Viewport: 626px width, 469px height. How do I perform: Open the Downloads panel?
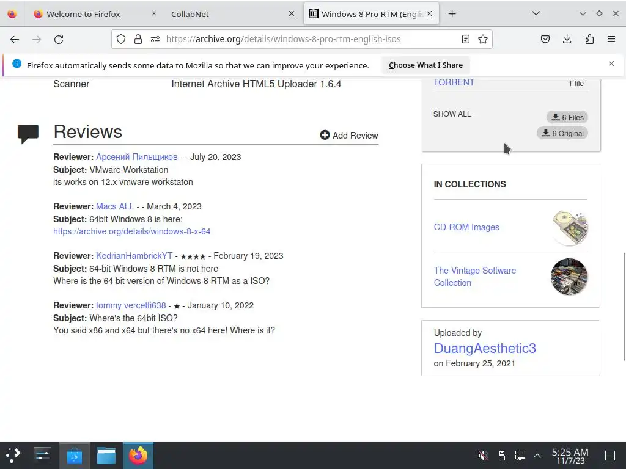pyautogui.click(x=567, y=39)
